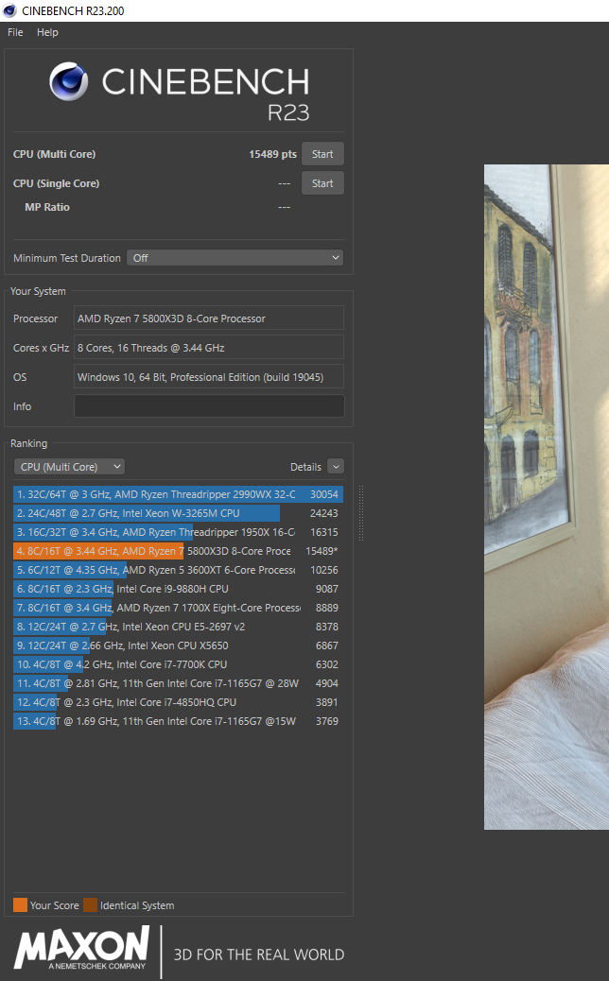The width and height of the screenshot is (609, 981).
Task: Click the empty Info input field
Action: [x=208, y=406]
